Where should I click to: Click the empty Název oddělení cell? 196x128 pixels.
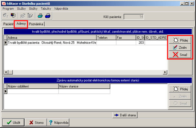point(33,91)
